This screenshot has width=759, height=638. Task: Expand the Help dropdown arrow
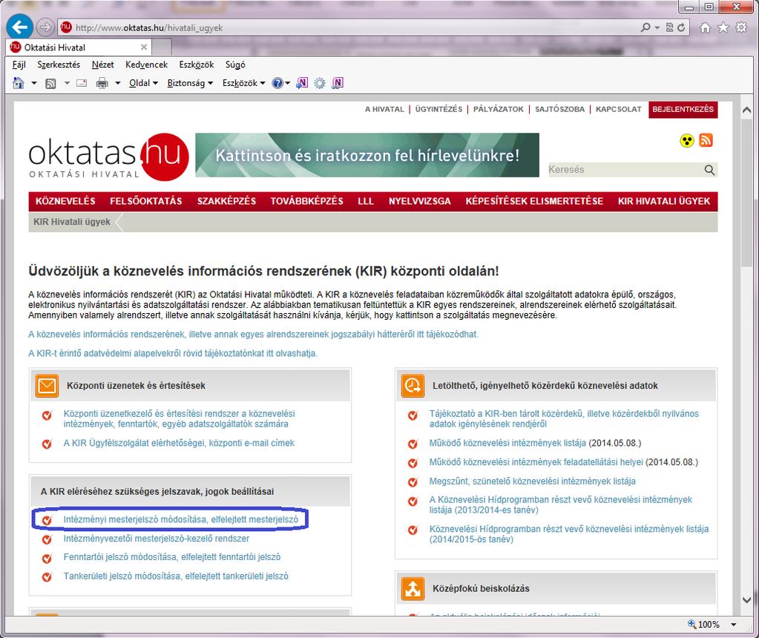[x=288, y=83]
